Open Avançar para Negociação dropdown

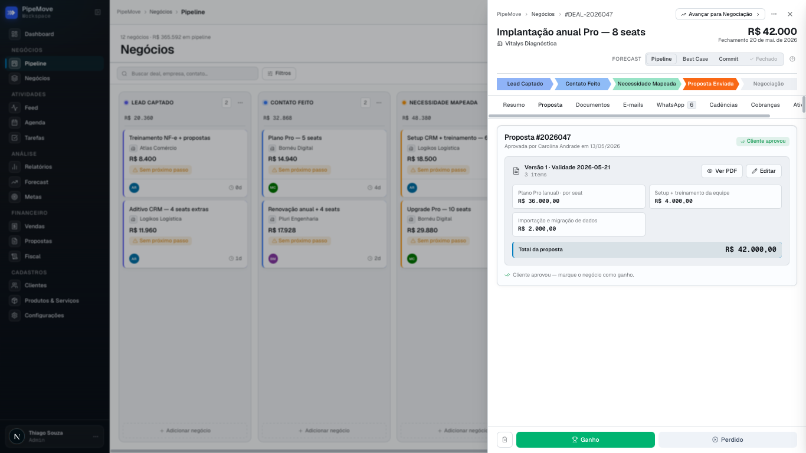[x=720, y=14]
